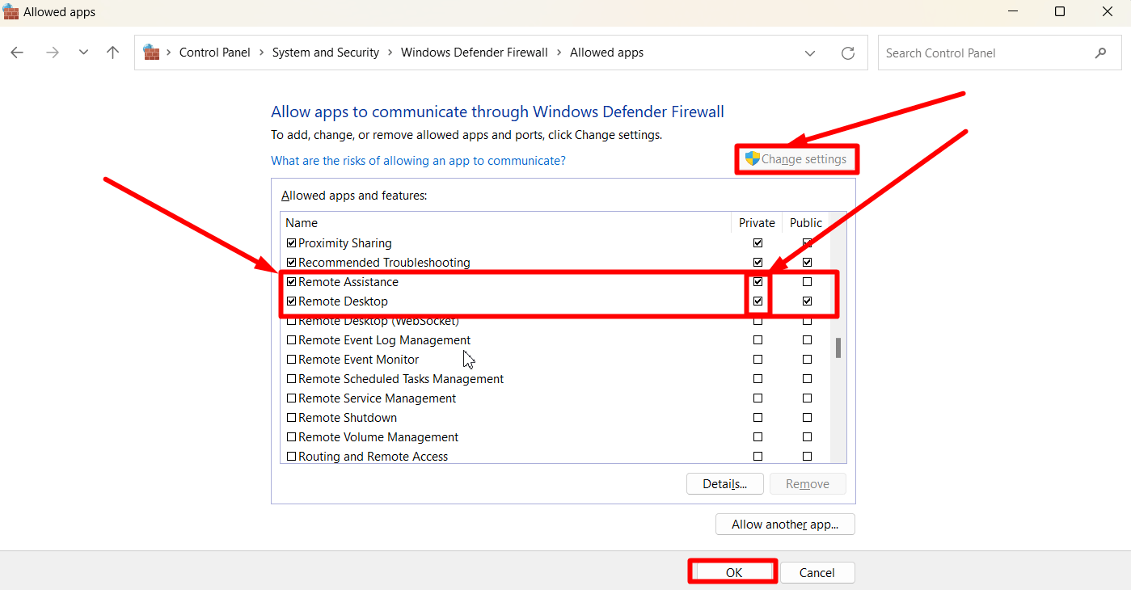Enable Remote Event Log Management
This screenshot has width=1131, height=590.
(x=291, y=339)
